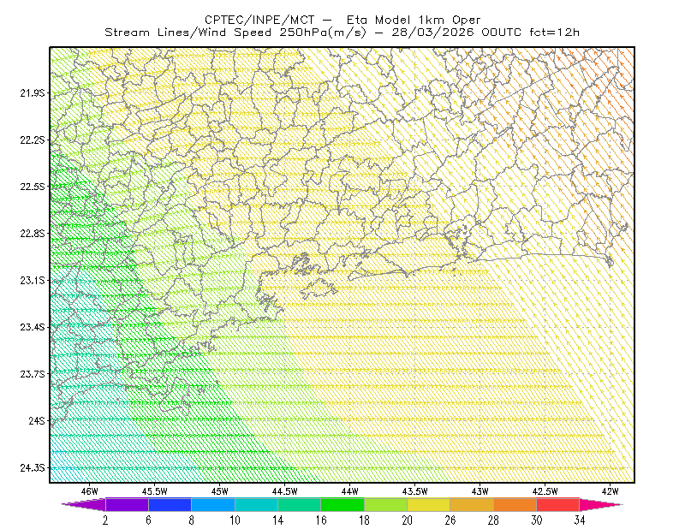Screen dimensions: 685x529
Task: Click the latitude label '22.2S'
Action: [33, 140]
